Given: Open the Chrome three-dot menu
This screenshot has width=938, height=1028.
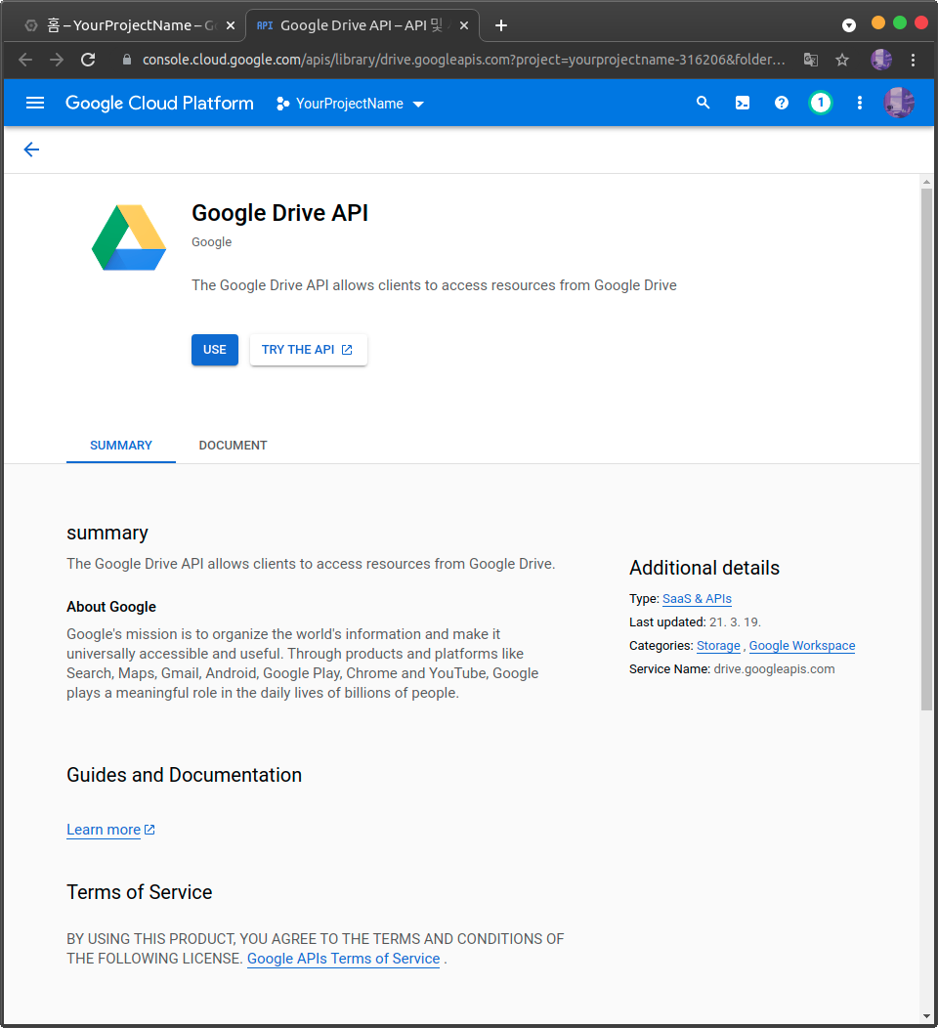Looking at the screenshot, I should (x=914, y=60).
